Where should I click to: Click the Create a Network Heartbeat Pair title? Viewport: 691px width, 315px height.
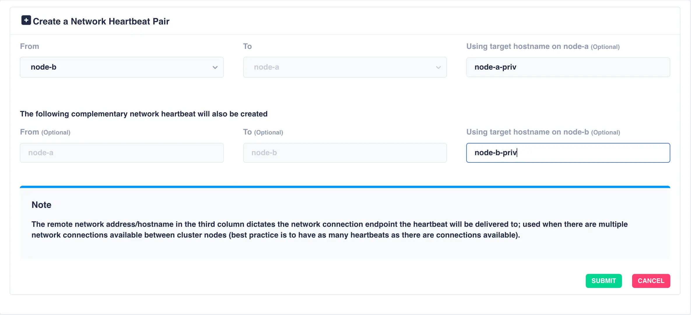click(101, 21)
